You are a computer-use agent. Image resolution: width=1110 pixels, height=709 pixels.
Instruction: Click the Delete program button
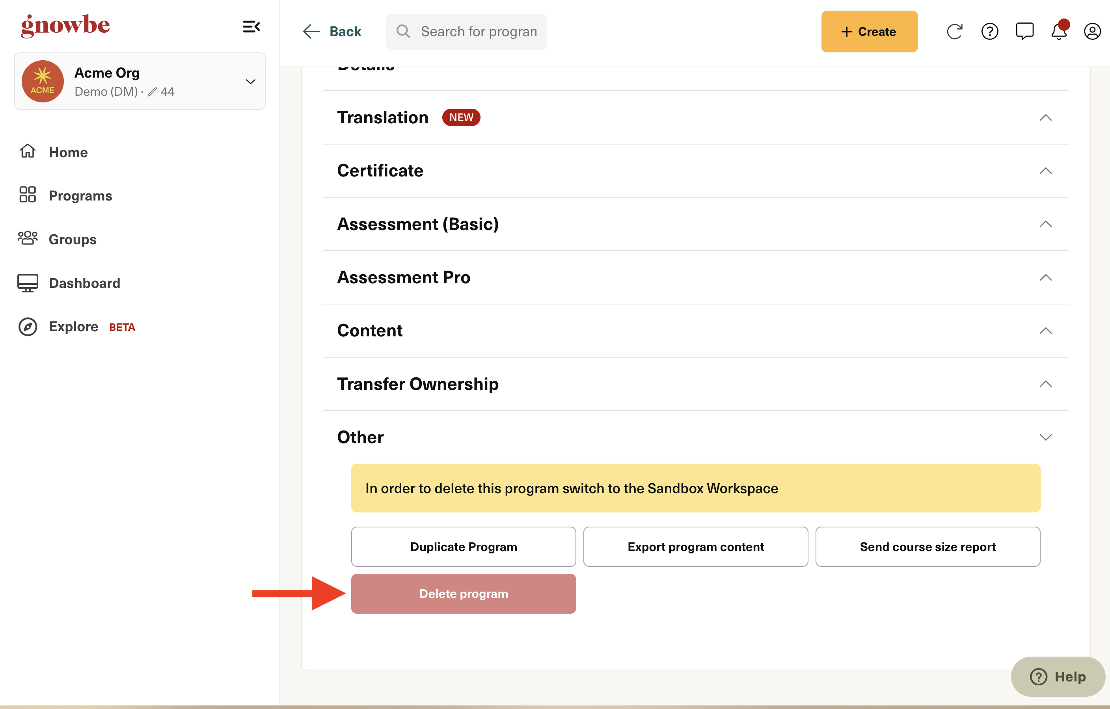tap(463, 594)
